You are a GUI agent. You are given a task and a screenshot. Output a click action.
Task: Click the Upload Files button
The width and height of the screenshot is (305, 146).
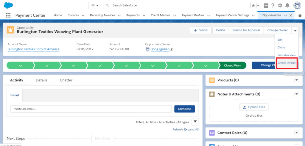pyautogui.click(x=254, y=107)
